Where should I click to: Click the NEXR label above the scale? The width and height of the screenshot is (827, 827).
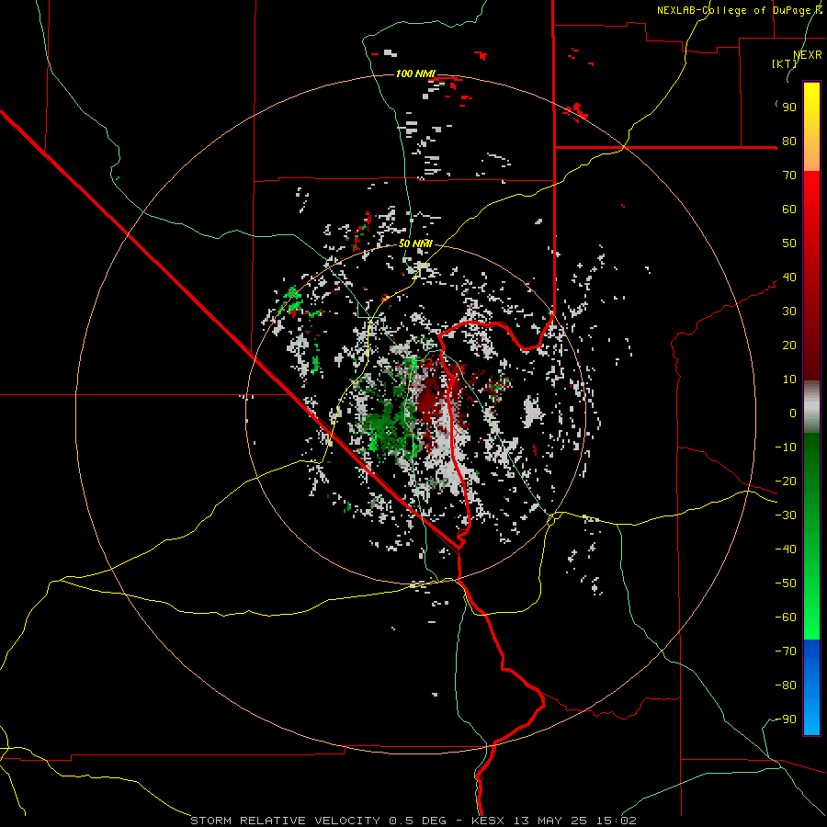[808, 55]
